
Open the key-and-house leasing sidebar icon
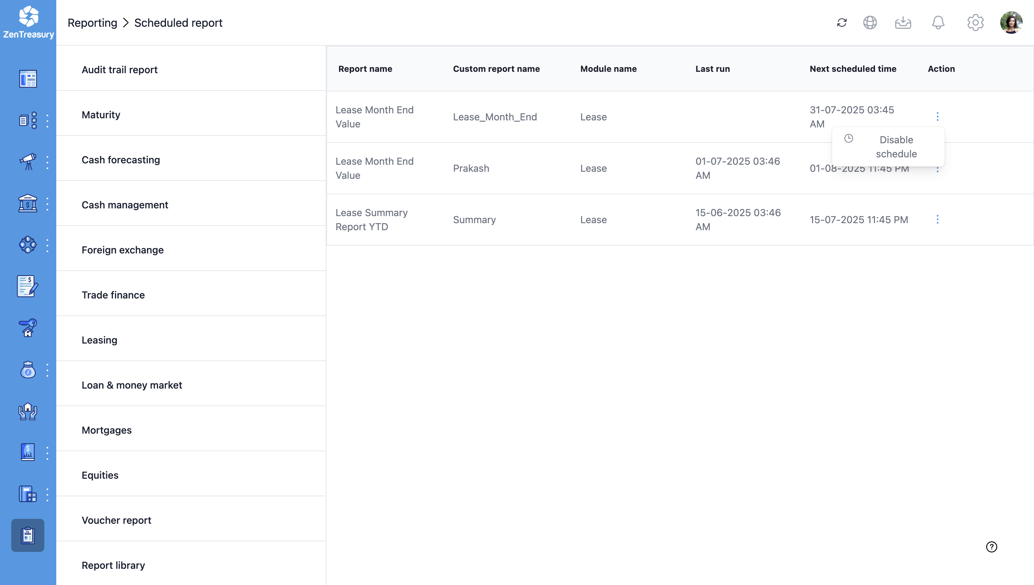tap(28, 328)
